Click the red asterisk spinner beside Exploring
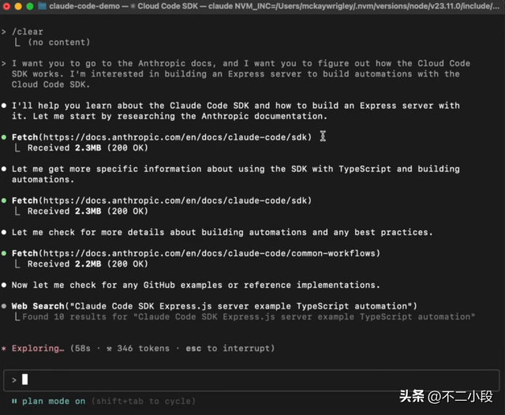The height and width of the screenshot is (415, 505). pos(4,349)
